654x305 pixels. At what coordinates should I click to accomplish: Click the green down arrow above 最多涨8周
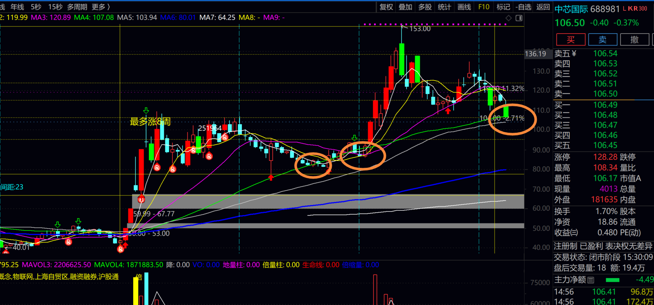tap(146, 111)
